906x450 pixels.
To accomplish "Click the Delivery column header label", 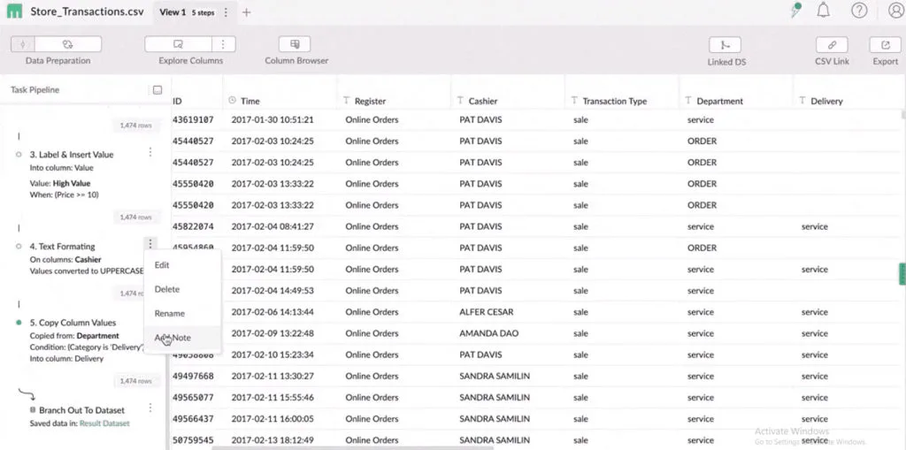I will pos(827,101).
